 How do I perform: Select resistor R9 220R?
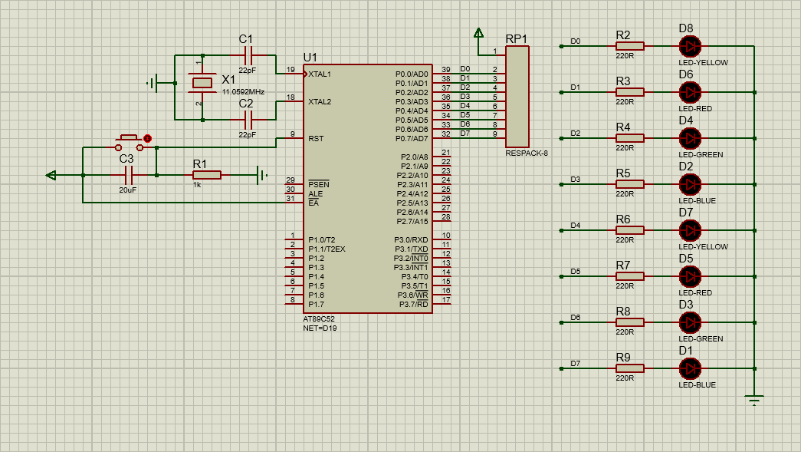[x=630, y=368]
